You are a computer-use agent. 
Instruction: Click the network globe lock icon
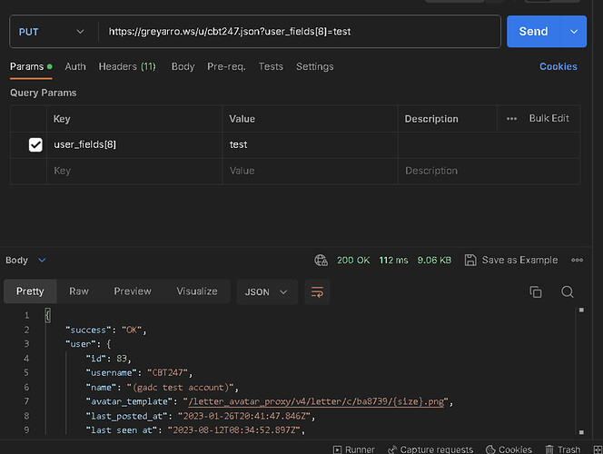pos(321,261)
